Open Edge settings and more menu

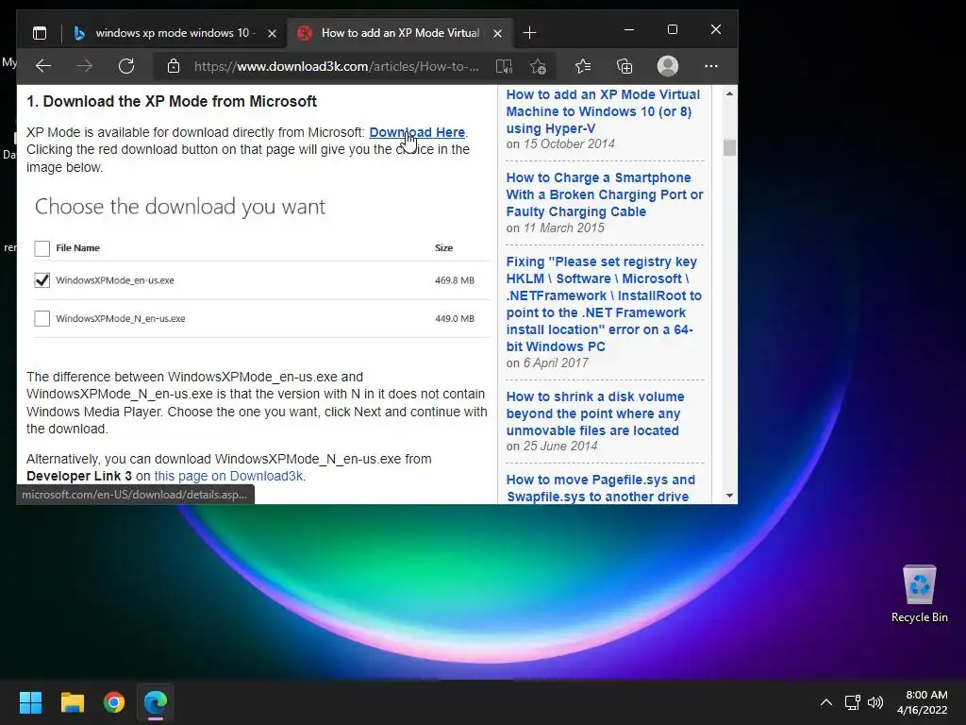(x=711, y=66)
